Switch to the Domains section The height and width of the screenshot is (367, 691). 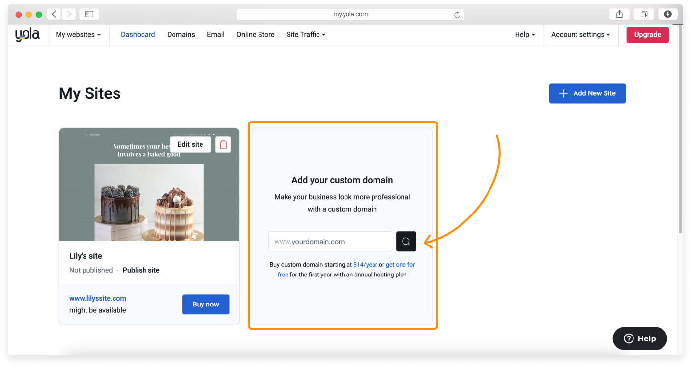coord(181,34)
